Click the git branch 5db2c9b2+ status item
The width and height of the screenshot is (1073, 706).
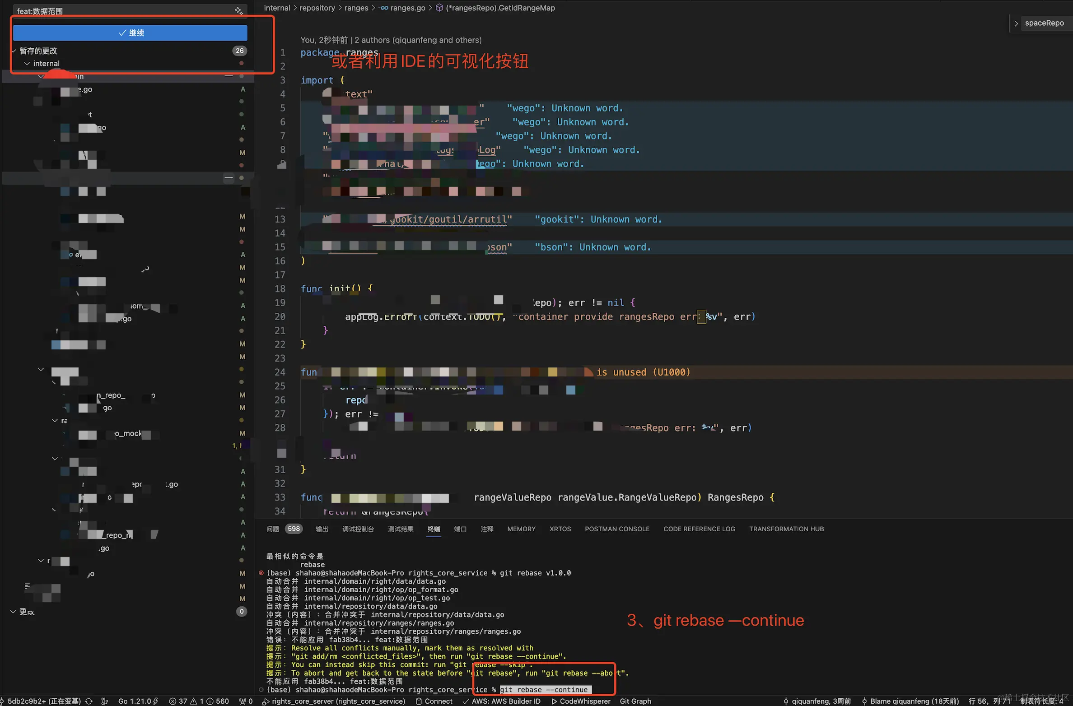coord(43,701)
